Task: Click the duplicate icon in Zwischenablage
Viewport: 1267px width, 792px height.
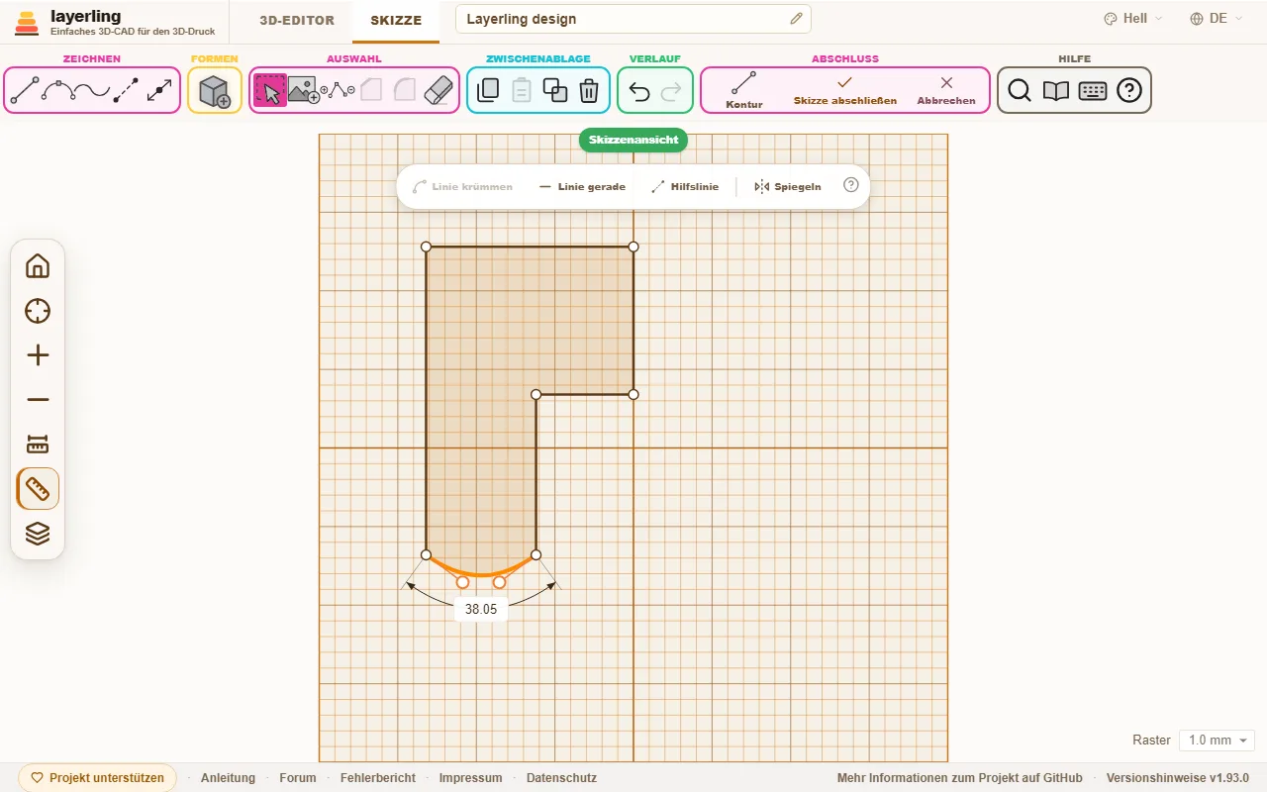Action: [x=555, y=91]
